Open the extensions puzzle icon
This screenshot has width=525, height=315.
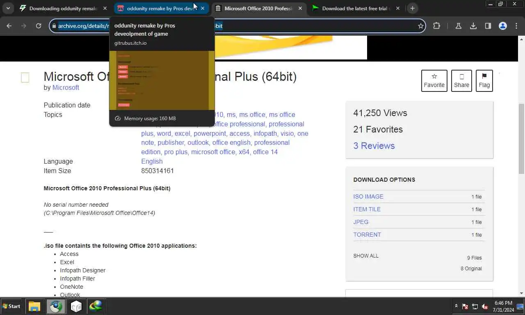pyautogui.click(x=436, y=26)
